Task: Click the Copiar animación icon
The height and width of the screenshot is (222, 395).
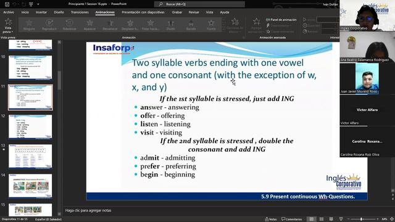Action: pyautogui.click(x=268, y=31)
